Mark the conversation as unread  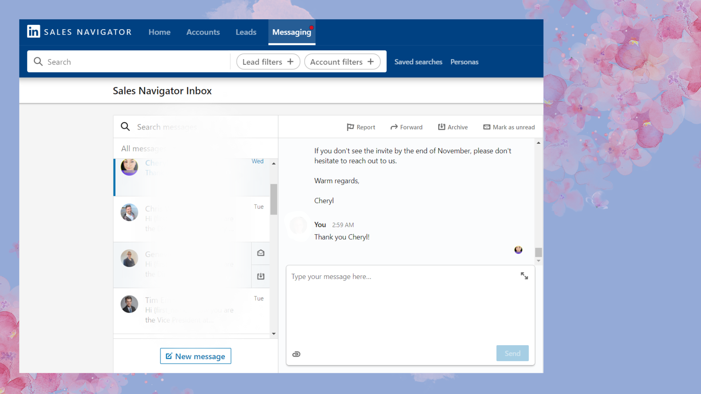point(509,127)
